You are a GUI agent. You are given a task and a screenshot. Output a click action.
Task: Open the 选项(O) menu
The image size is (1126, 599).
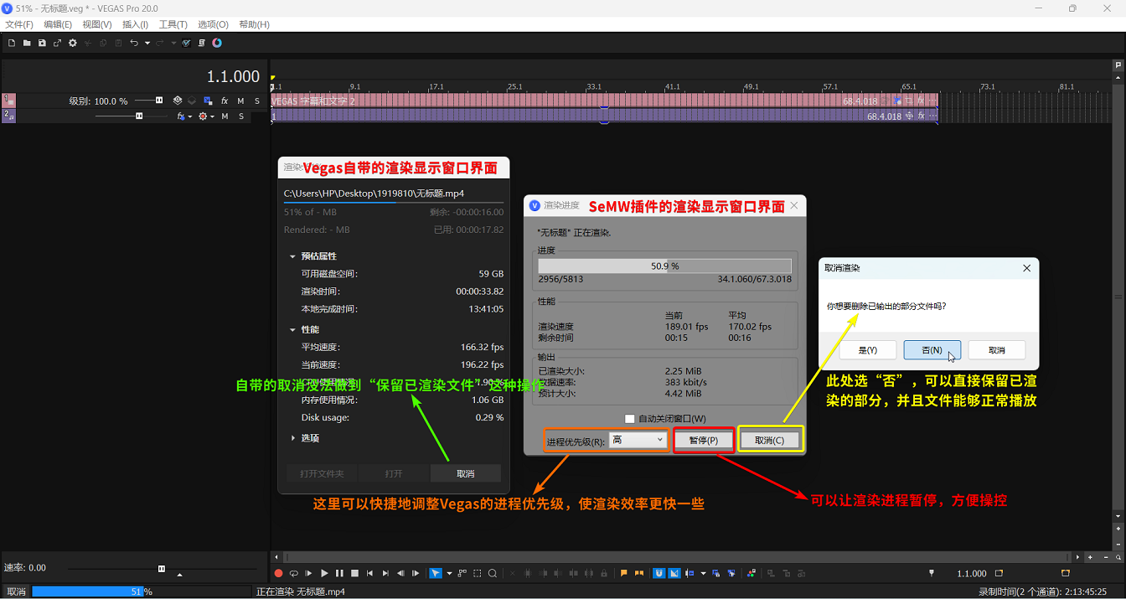coord(213,23)
